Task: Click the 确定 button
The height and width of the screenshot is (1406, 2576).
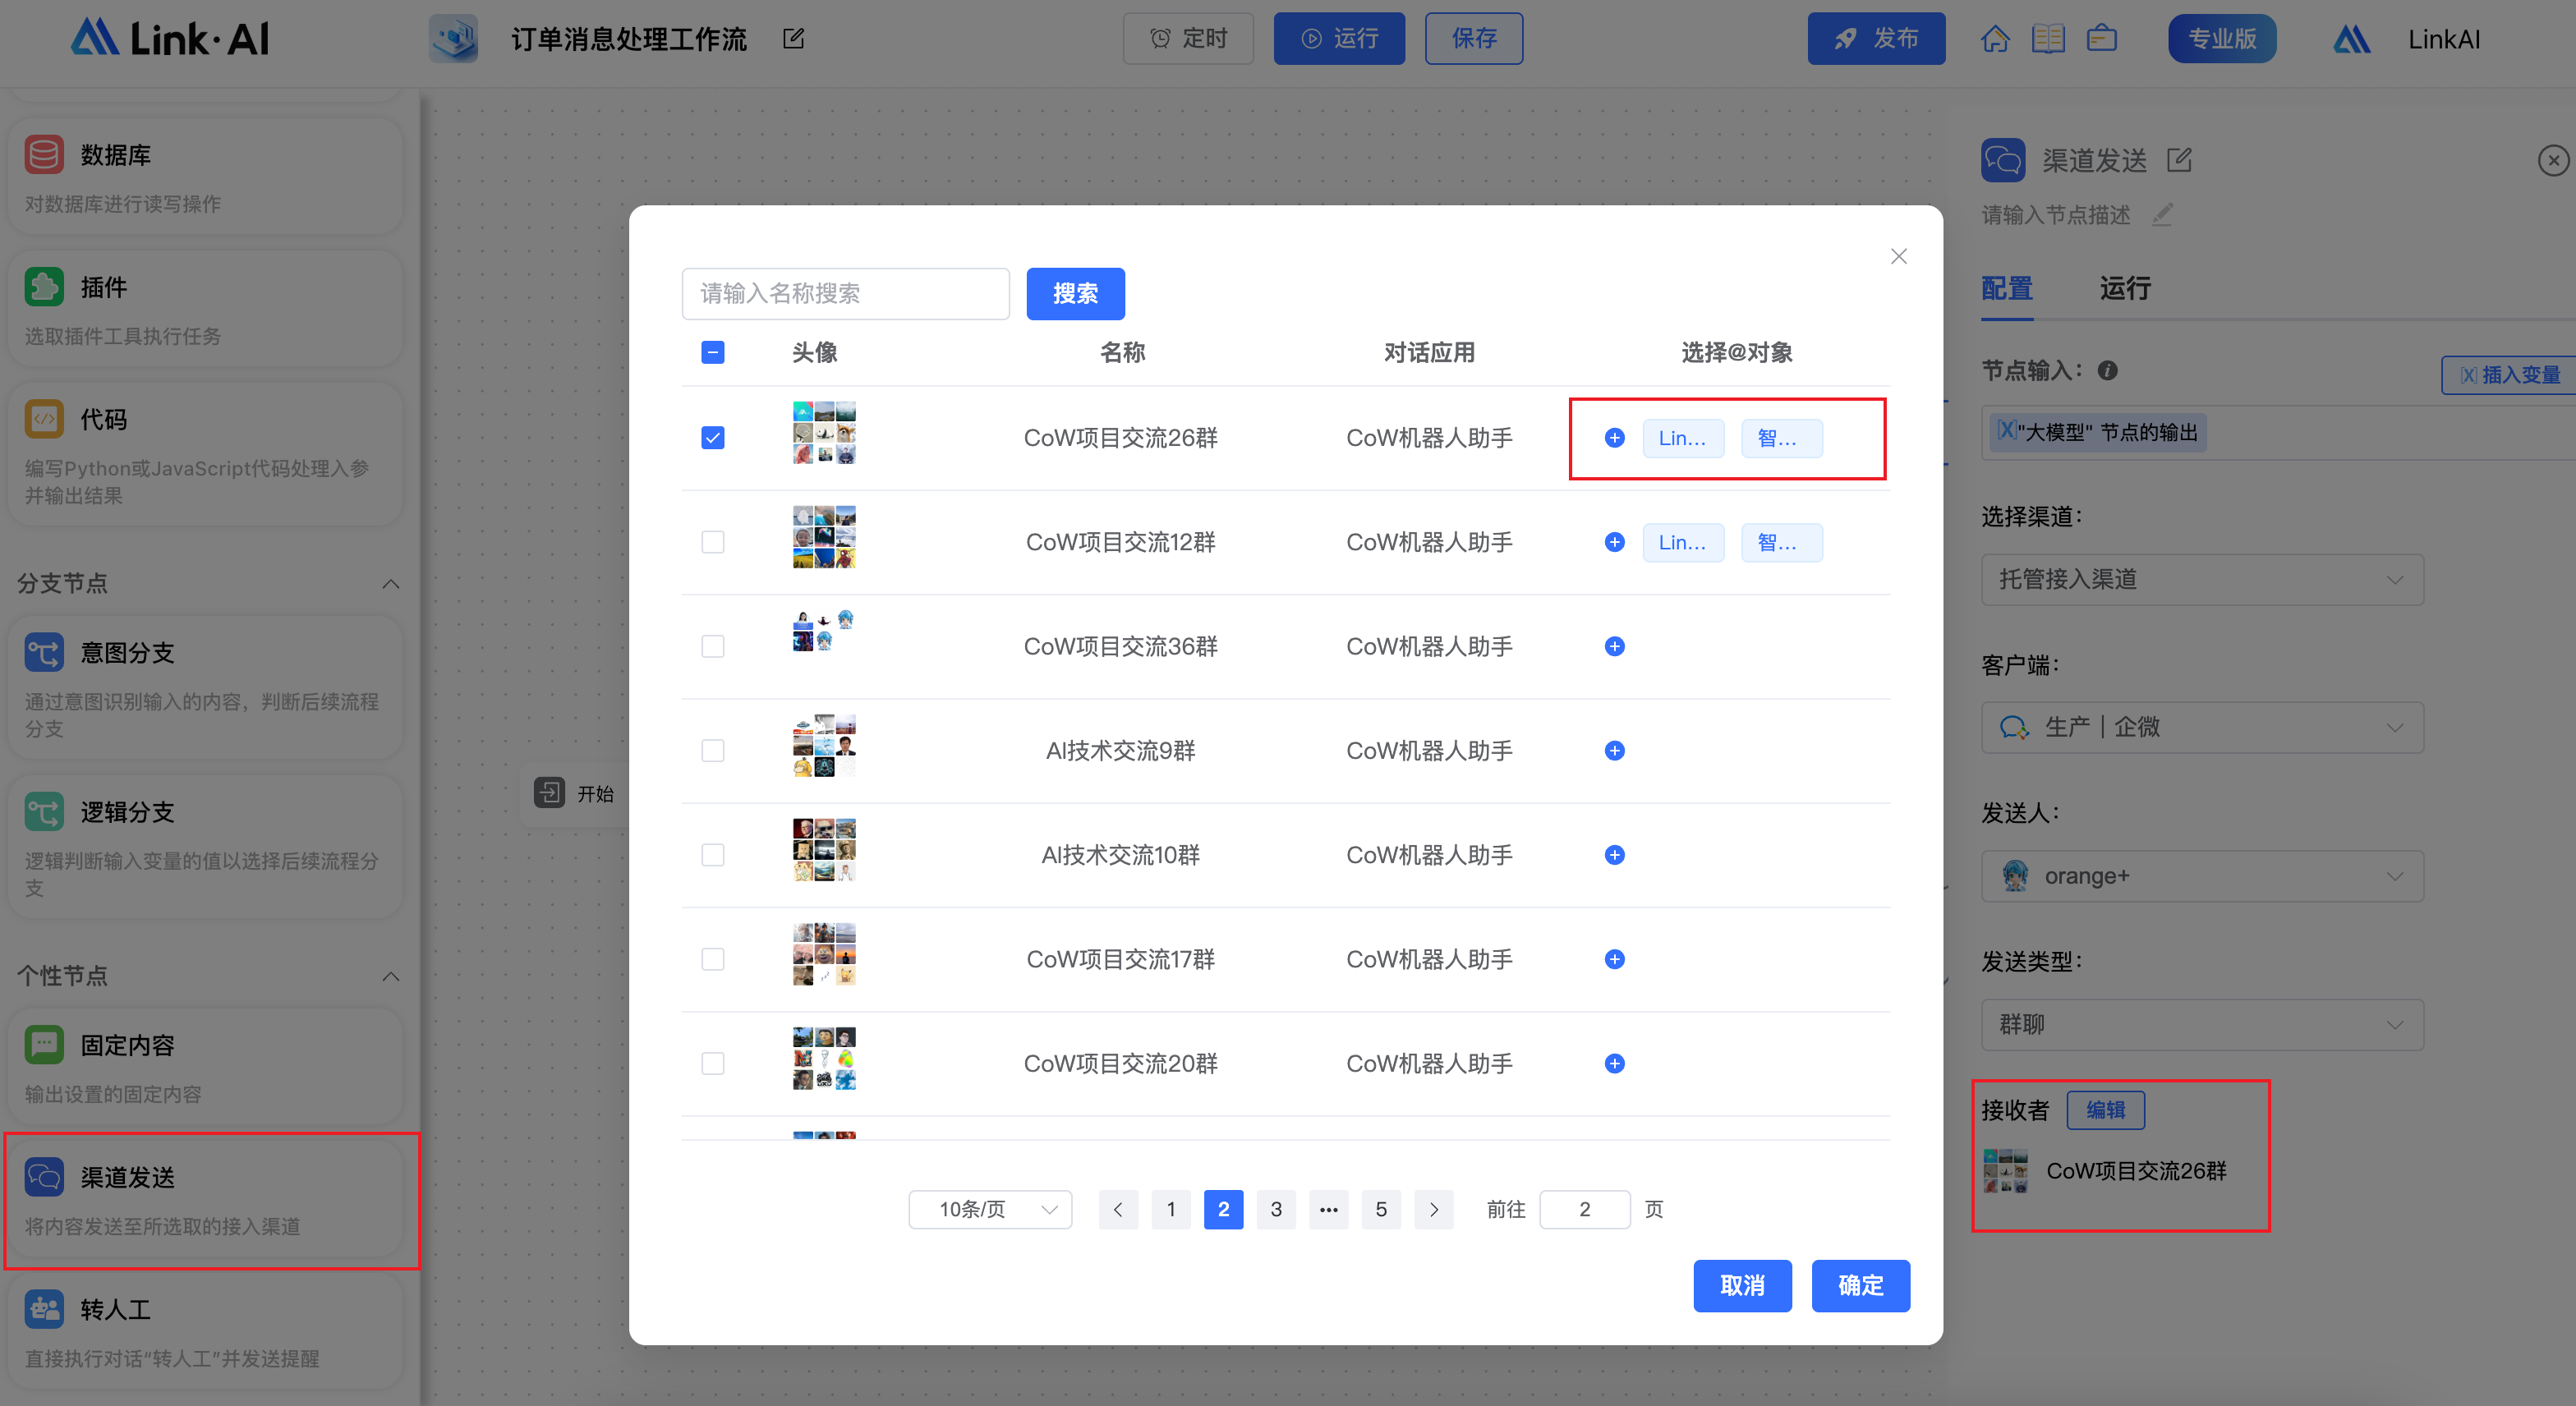Action: (x=1860, y=1285)
